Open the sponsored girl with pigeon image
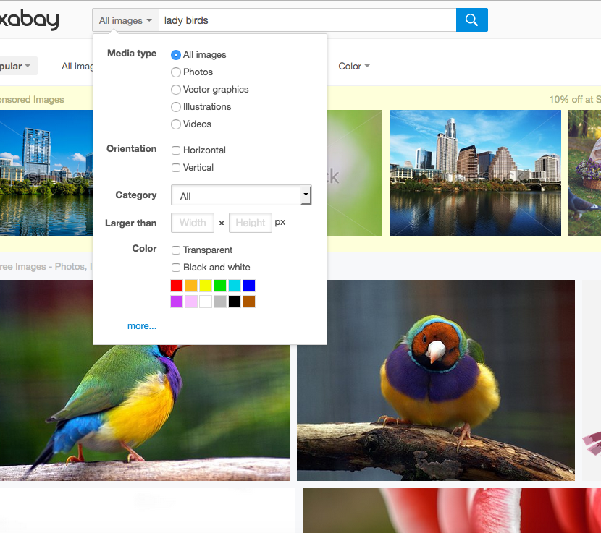The height and width of the screenshot is (533, 601). coord(584,173)
